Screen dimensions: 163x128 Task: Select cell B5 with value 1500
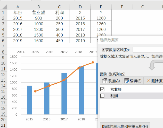[x=38, y=35]
